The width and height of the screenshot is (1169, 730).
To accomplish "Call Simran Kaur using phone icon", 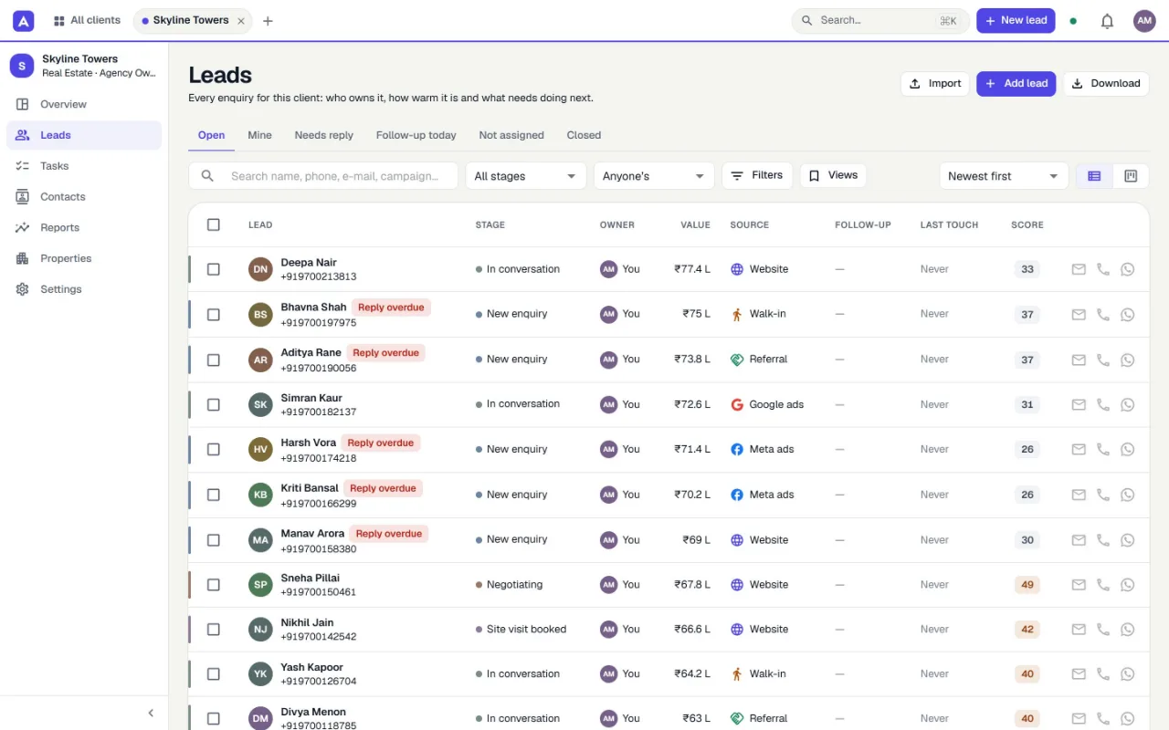I will point(1103,404).
